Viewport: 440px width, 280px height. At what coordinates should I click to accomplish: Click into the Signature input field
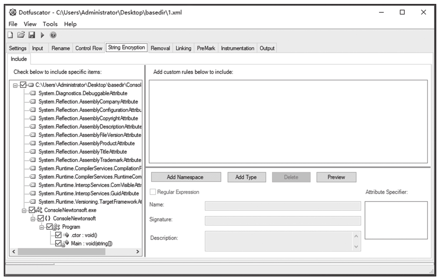tap(283, 221)
